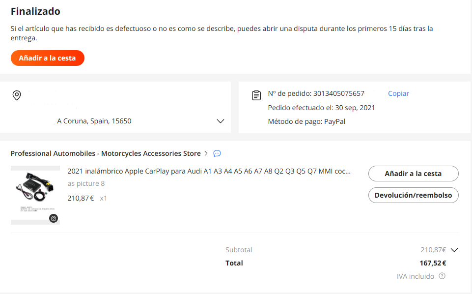Click outlined Añadir a la cesta button
The width and height of the screenshot is (472, 294).
click(413, 174)
